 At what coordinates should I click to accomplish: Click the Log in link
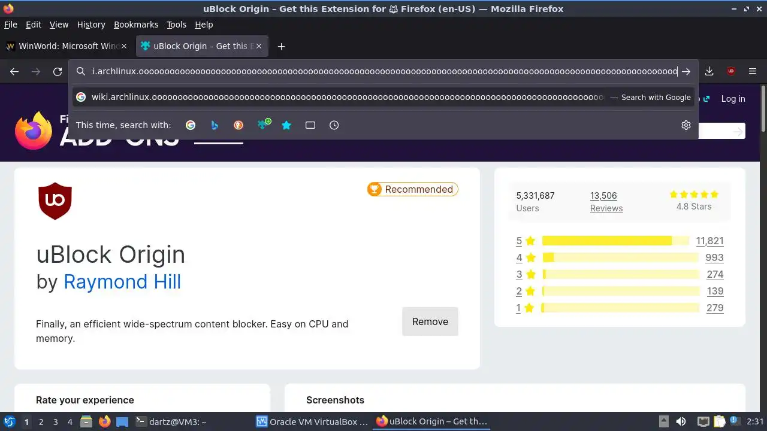(733, 99)
